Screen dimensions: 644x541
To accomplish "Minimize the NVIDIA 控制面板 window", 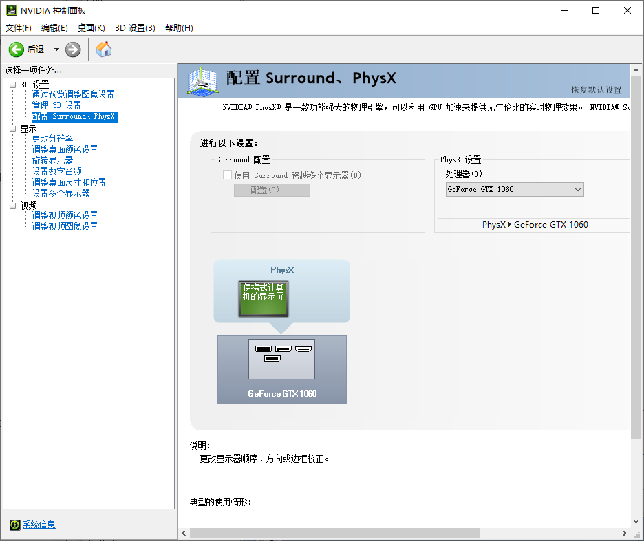I will pyautogui.click(x=565, y=11).
